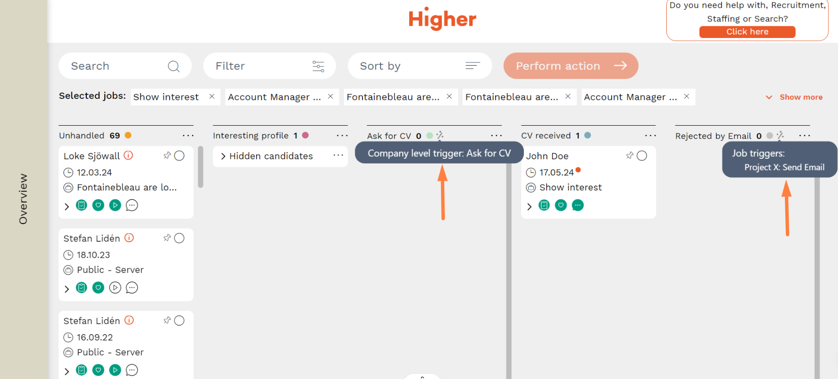Pin the Loke Sjöwall candidate card
838x379 pixels.
coord(167,155)
